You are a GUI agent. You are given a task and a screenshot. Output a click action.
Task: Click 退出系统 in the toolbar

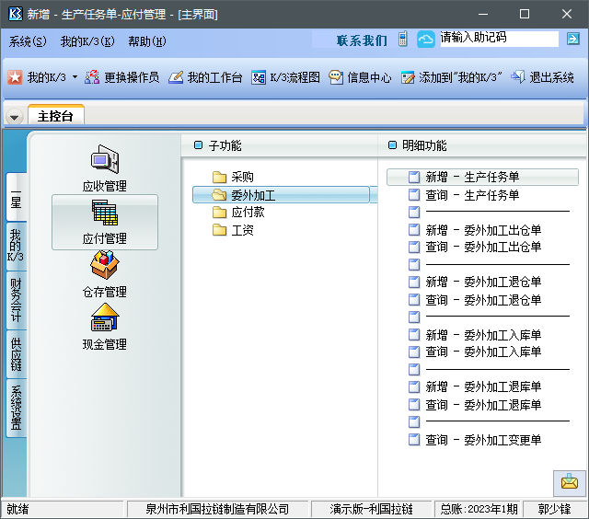(542, 78)
